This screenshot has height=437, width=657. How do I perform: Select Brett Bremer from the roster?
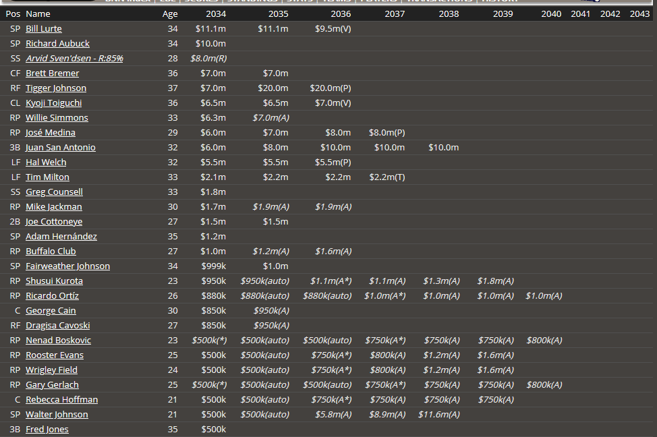52,74
